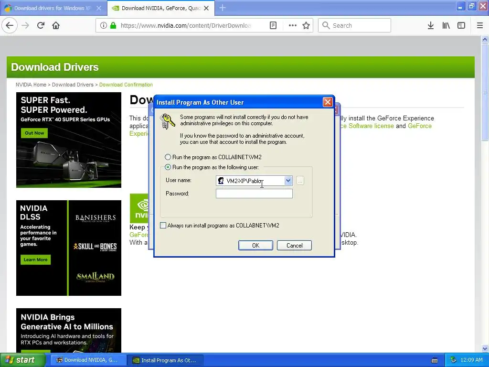Image resolution: width=489 pixels, height=367 pixels.
Task: Open NVIDIA Home breadcrumb link
Action: (x=31, y=85)
